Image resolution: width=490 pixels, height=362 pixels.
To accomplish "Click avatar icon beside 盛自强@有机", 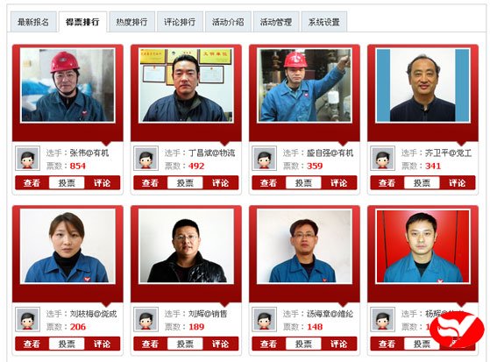I will (x=265, y=158).
